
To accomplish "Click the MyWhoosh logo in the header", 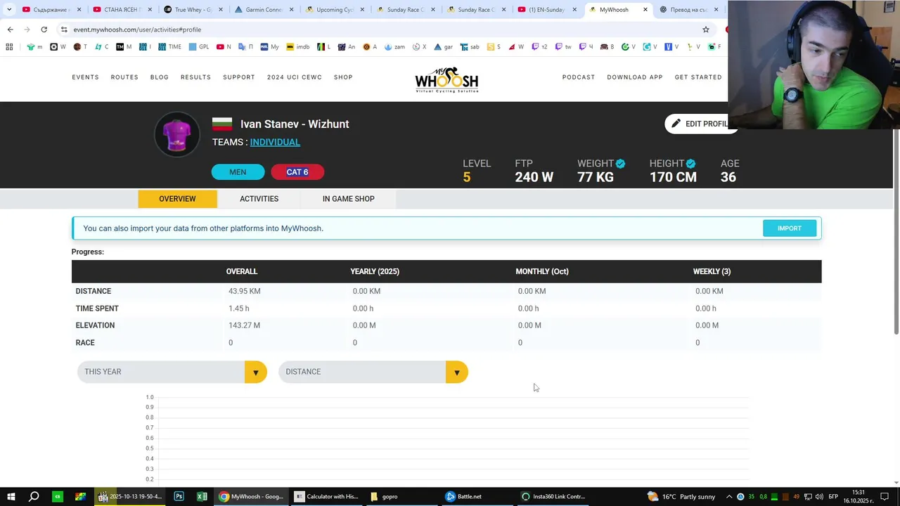I will pos(446,79).
